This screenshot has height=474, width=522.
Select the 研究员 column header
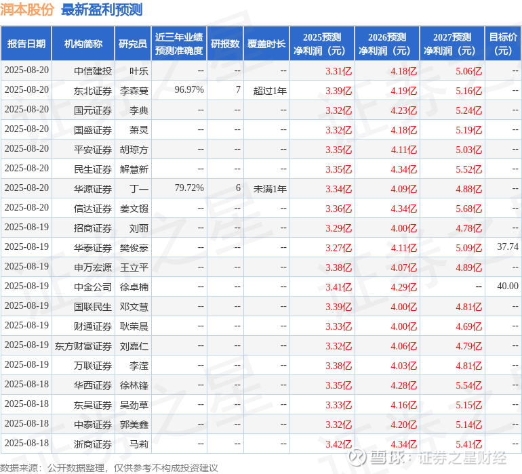pyautogui.click(x=133, y=43)
